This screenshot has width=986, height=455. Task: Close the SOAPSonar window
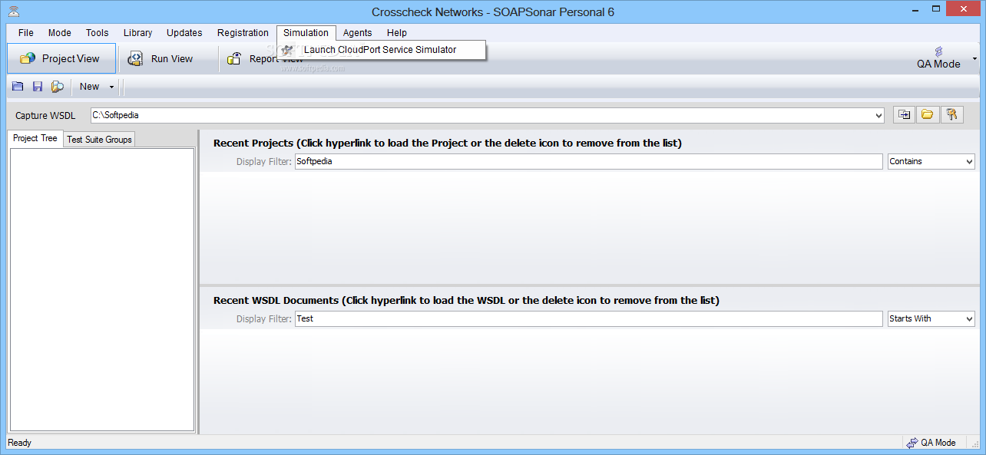pyautogui.click(x=961, y=9)
